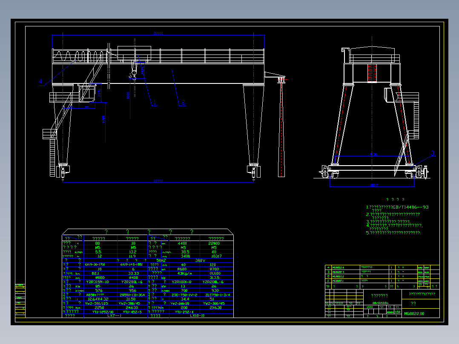The height and width of the screenshot is (344, 459).
Task: Select the YTJ-45Z/5 cell
Action: [132, 312]
